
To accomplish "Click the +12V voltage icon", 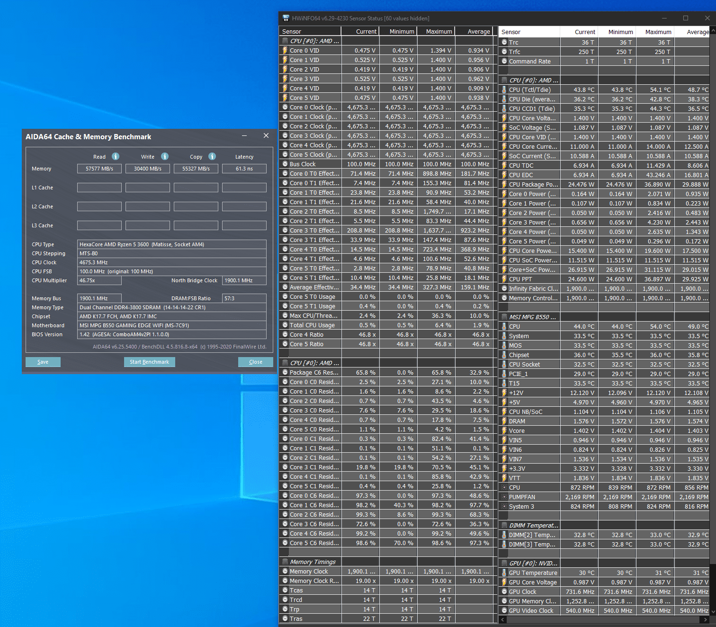I will tap(504, 393).
